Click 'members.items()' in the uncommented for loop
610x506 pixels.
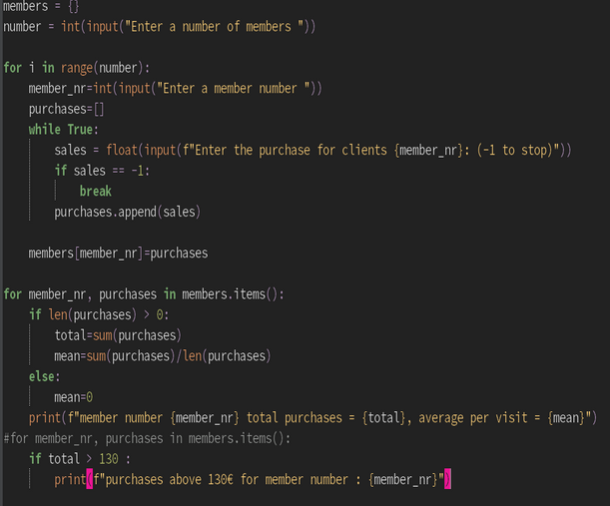(230, 294)
